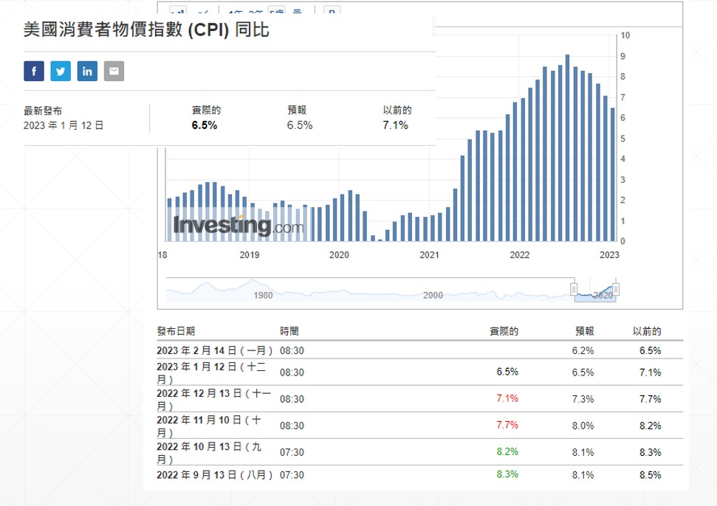717x506 pixels.
Task: Click the page title 美國消費者物價指數 (CPI) 同比
Action: [146, 30]
